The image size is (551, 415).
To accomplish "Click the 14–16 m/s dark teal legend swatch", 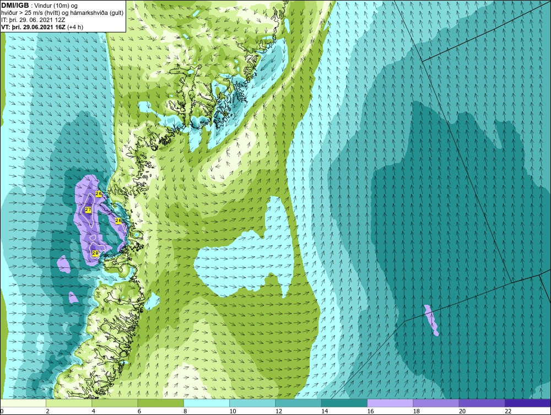I will 344,403.
